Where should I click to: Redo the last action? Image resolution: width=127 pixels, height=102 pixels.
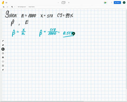click(x=7, y=7)
